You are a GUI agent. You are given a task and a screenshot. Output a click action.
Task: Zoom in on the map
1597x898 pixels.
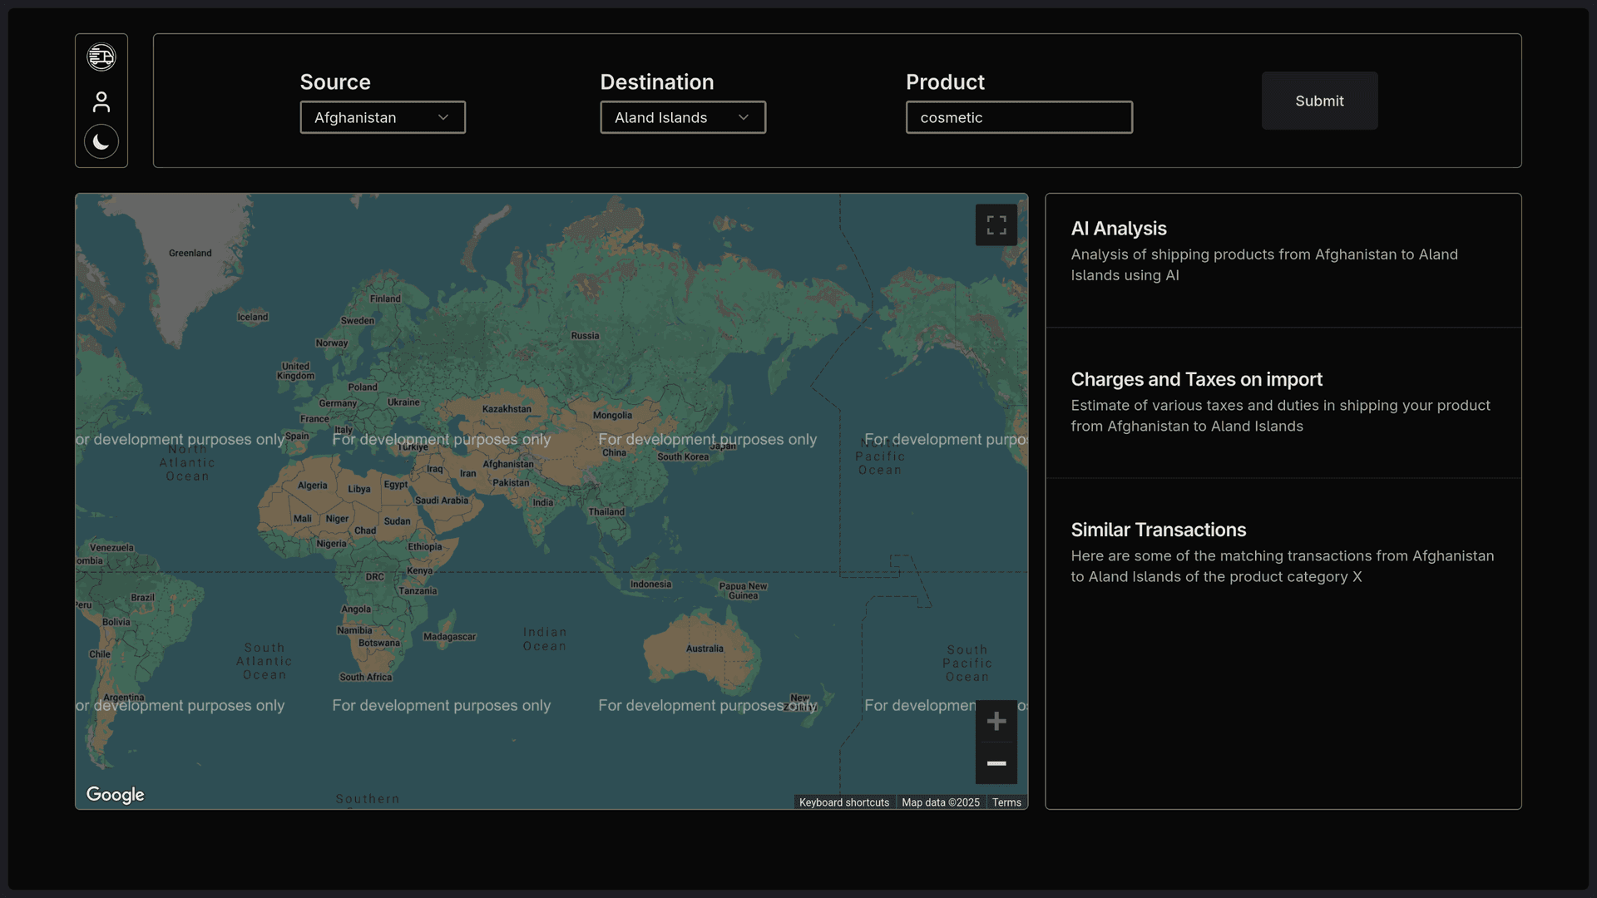pos(996,721)
